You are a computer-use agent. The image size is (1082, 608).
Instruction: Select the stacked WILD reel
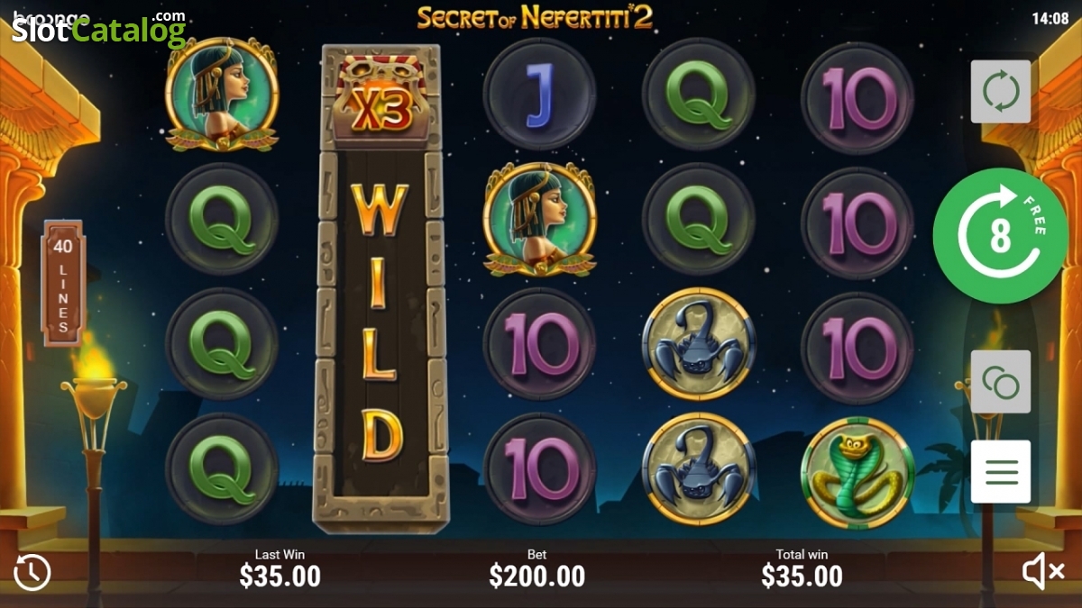381,288
